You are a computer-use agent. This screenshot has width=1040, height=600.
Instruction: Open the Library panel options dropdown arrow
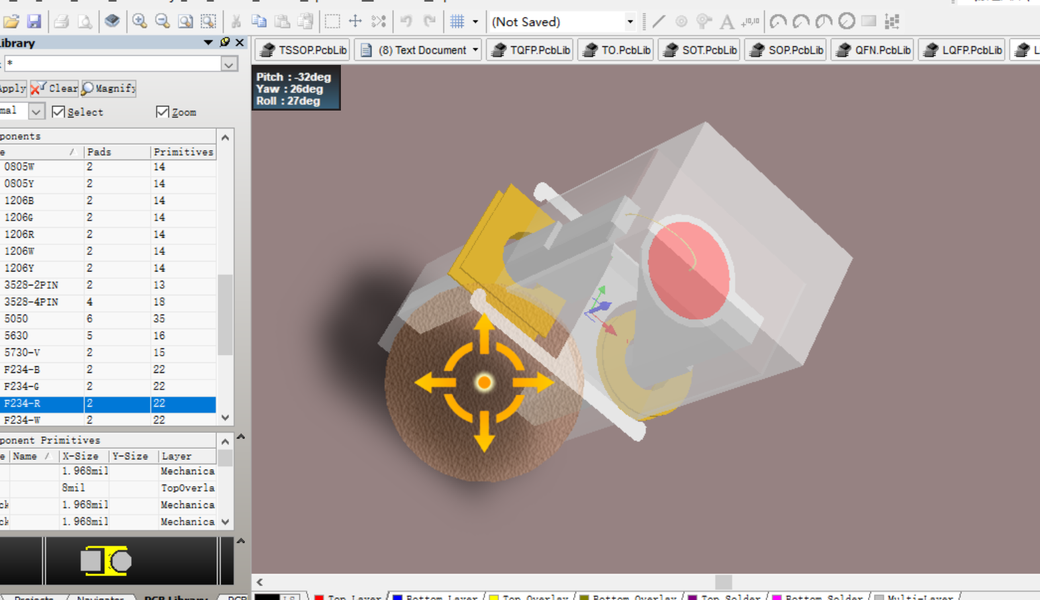(208, 42)
